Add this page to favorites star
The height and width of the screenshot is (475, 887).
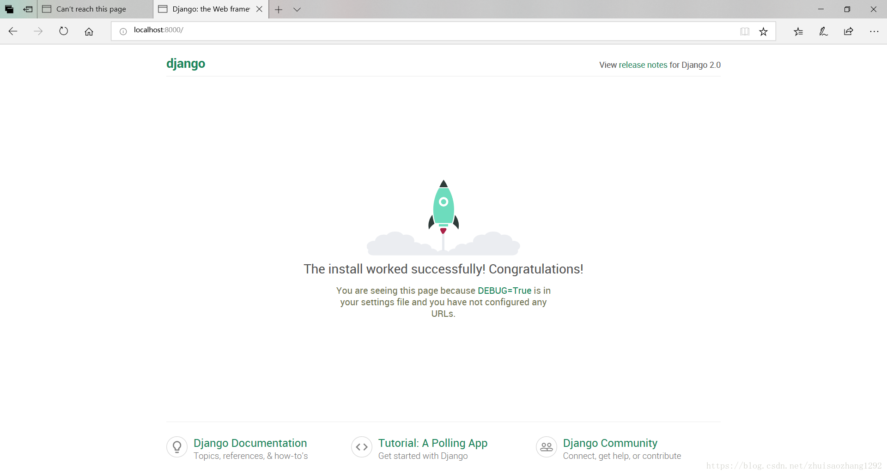(764, 31)
